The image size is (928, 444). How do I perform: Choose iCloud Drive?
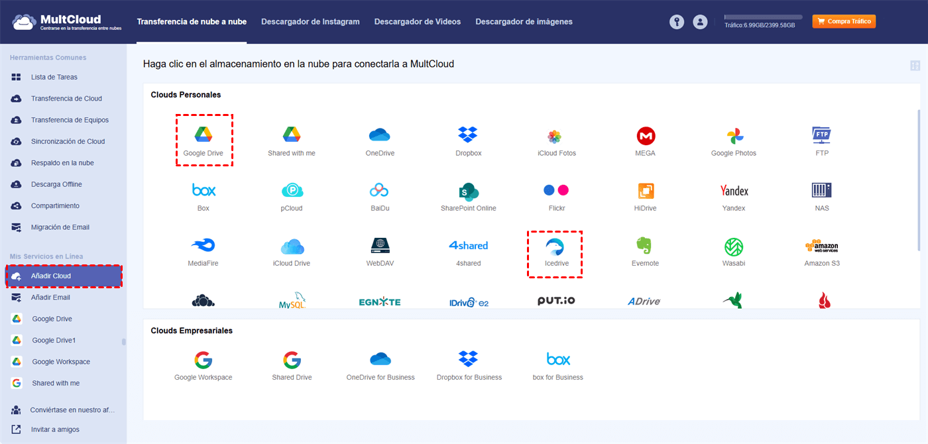point(292,247)
